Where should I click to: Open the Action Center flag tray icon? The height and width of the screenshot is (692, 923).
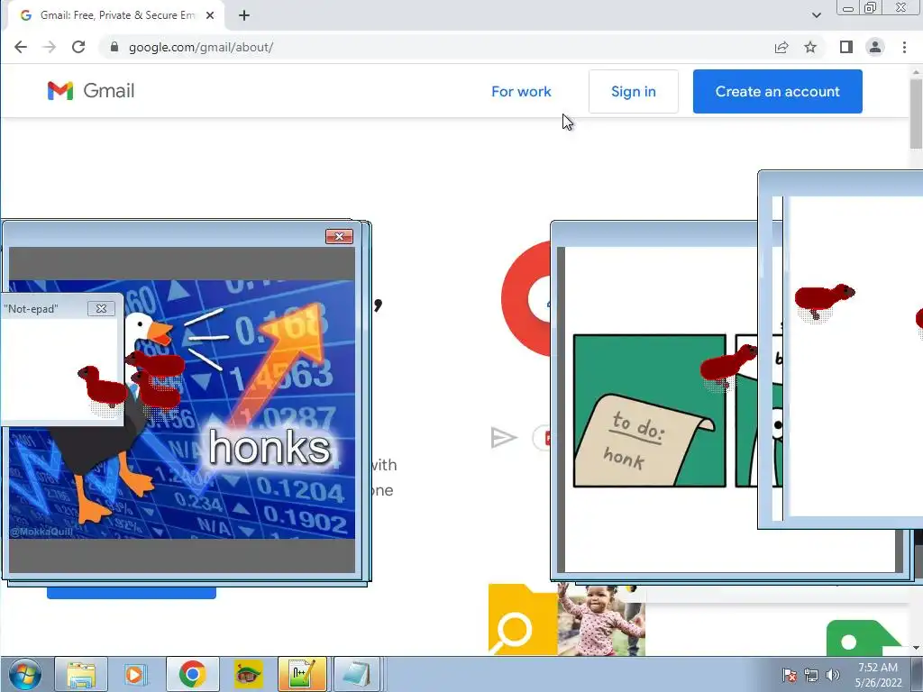click(x=790, y=675)
